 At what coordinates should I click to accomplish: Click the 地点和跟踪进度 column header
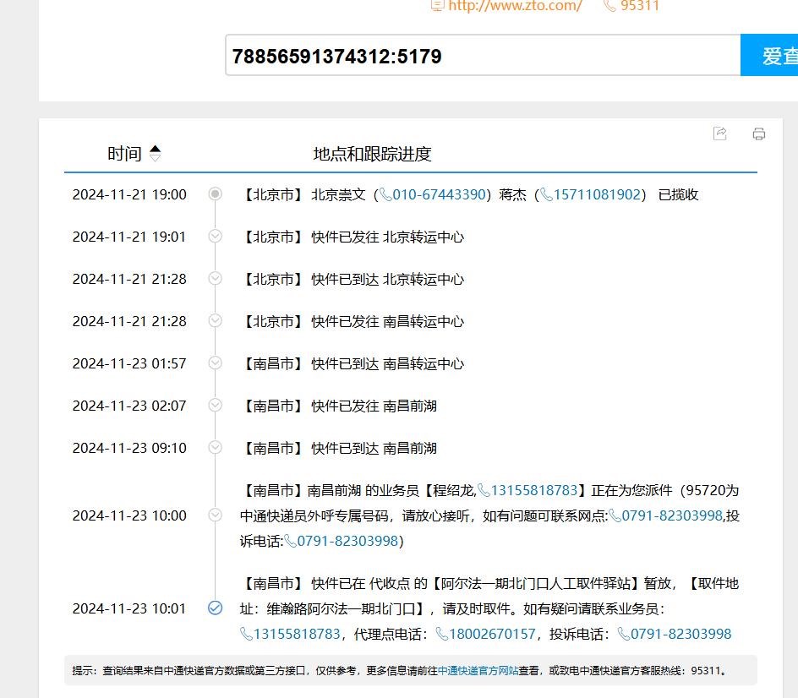click(373, 154)
